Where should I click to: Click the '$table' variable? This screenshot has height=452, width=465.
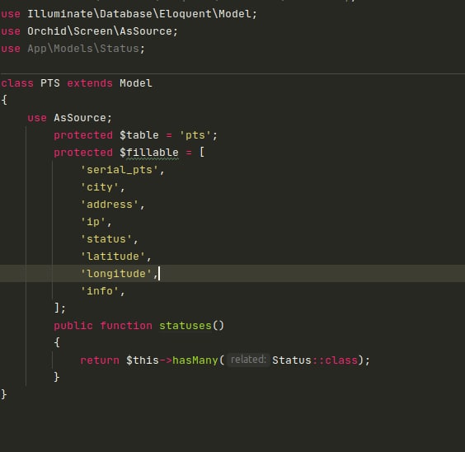point(139,135)
